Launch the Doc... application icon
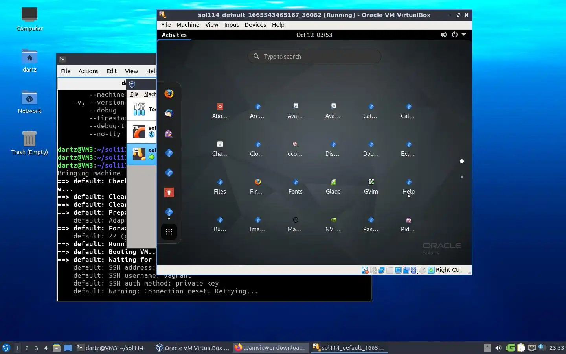 tap(371, 149)
